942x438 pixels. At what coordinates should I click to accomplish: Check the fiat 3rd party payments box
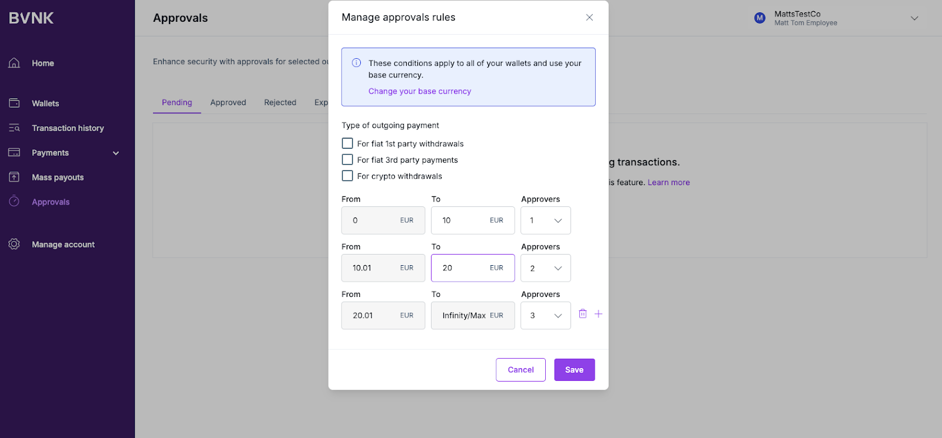347,160
